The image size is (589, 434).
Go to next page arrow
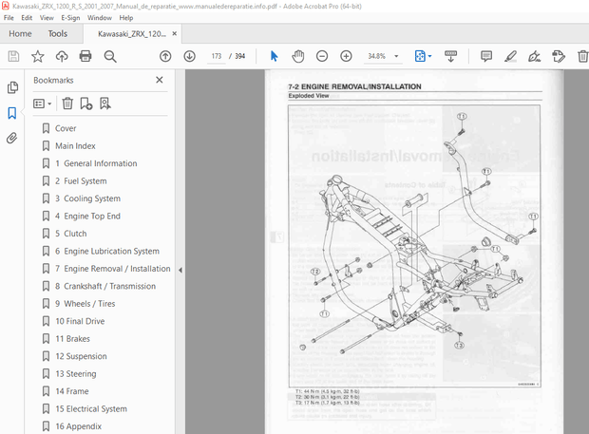[189, 56]
